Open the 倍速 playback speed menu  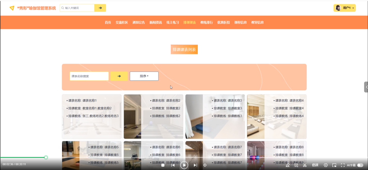click(x=315, y=165)
